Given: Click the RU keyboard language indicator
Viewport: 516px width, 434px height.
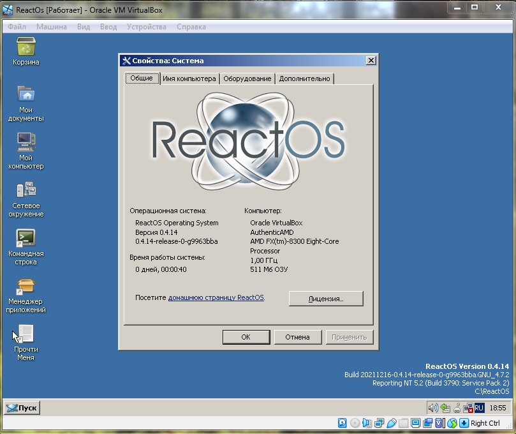Looking at the screenshot, I should pos(479,407).
